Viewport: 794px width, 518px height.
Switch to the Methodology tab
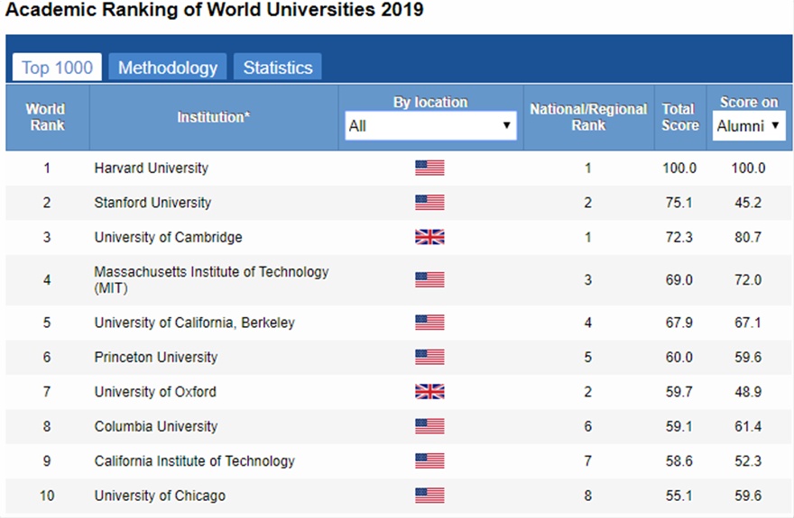click(x=168, y=68)
